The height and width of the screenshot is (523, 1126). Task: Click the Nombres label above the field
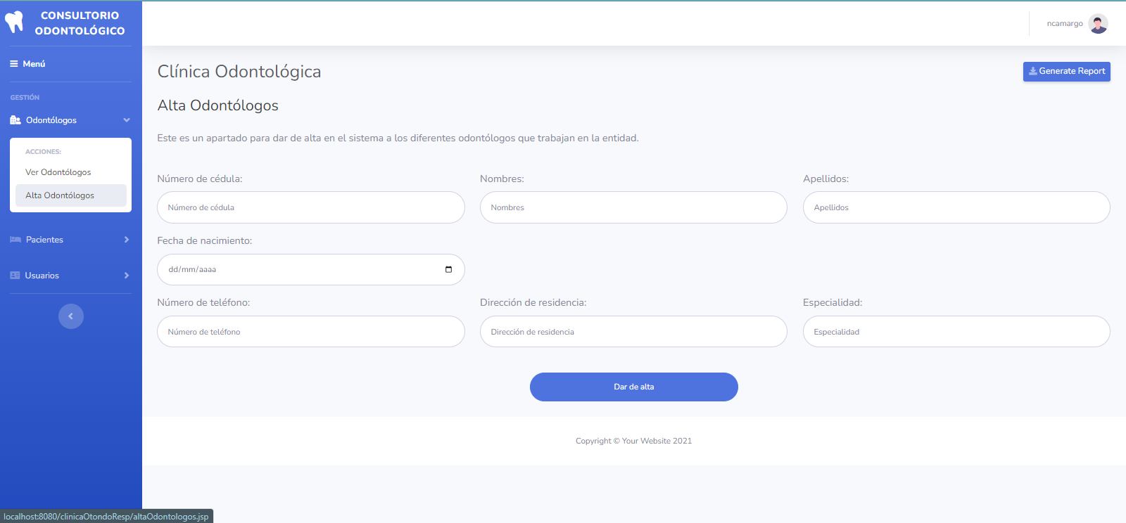click(x=502, y=179)
